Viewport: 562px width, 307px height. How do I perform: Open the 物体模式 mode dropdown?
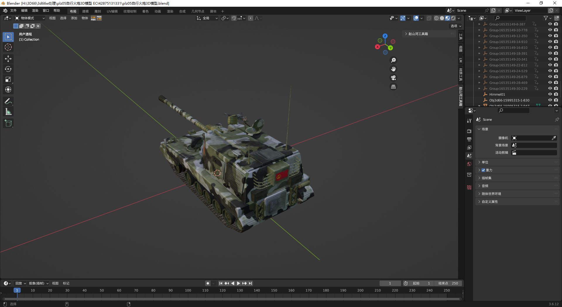point(30,18)
